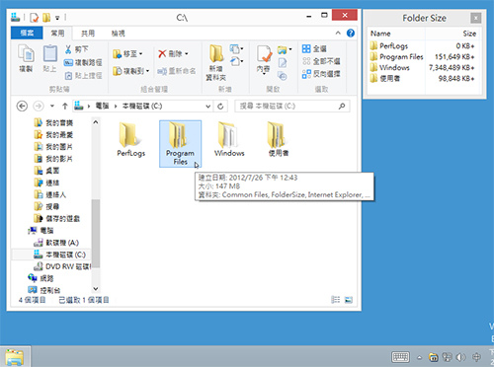Click Select all (全選) in the ribbon

click(314, 49)
